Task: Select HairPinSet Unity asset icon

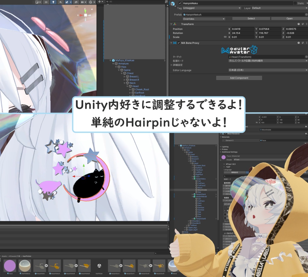Action: click(99, 266)
